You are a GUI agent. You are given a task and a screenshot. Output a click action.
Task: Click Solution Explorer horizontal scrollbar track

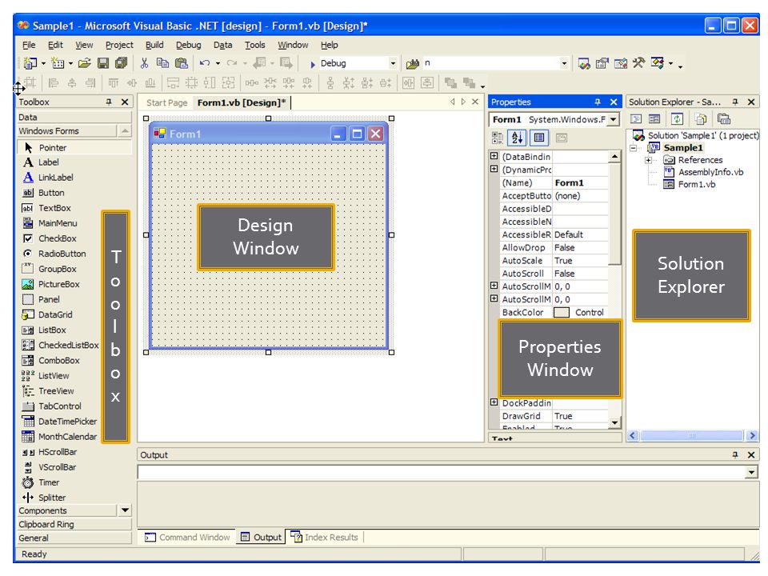pos(692,435)
